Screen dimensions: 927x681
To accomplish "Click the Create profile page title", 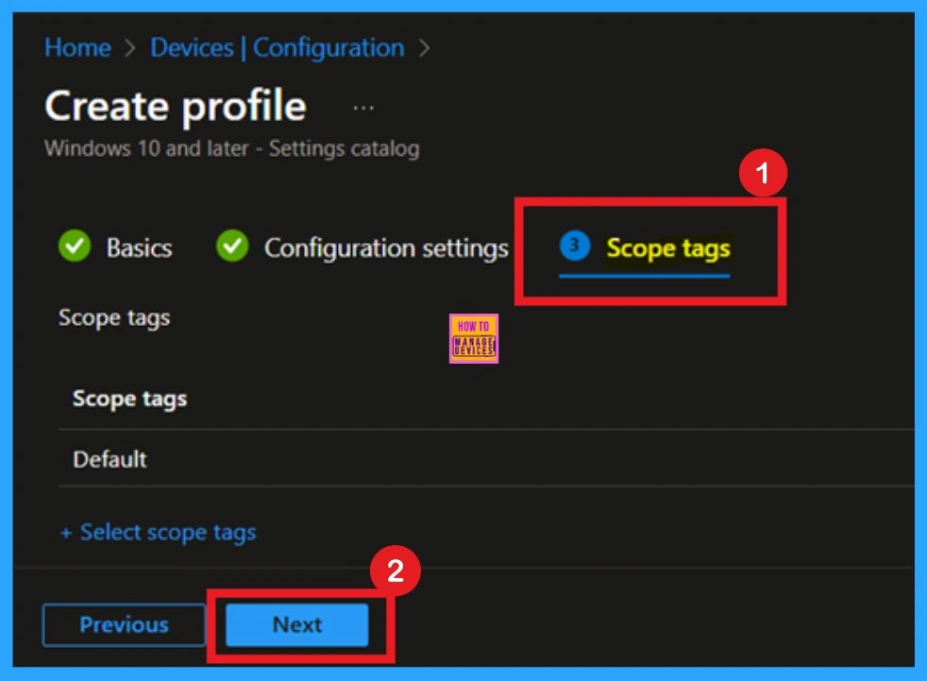I will tap(176, 107).
